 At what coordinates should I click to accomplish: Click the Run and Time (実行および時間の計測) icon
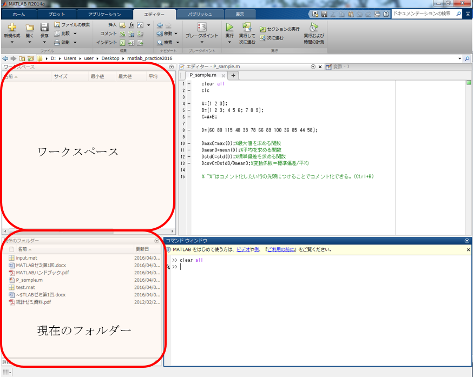tap(313, 27)
